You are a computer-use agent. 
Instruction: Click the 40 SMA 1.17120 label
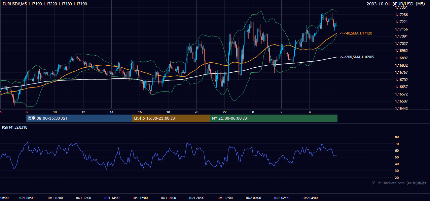pyautogui.click(x=356, y=33)
